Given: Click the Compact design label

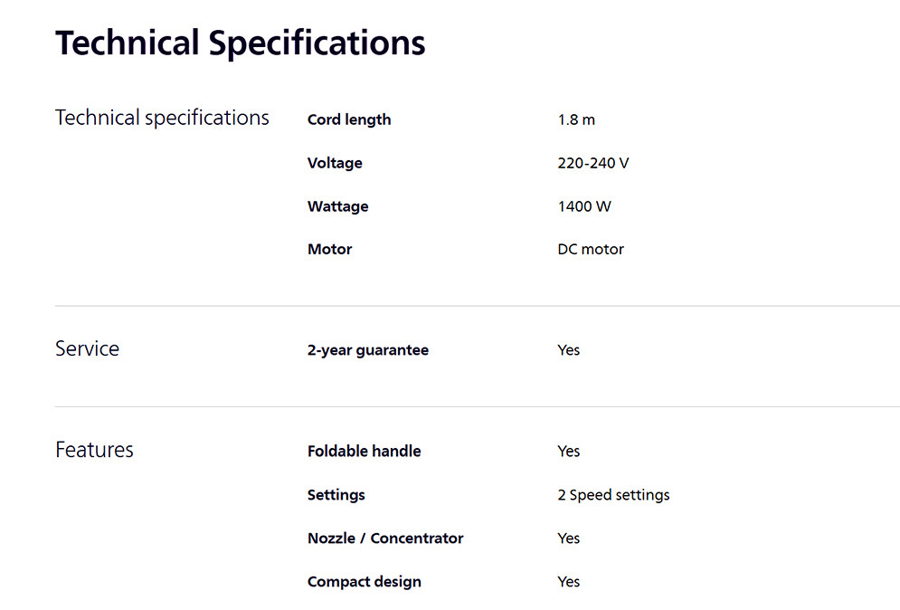Looking at the screenshot, I should pyautogui.click(x=365, y=581).
